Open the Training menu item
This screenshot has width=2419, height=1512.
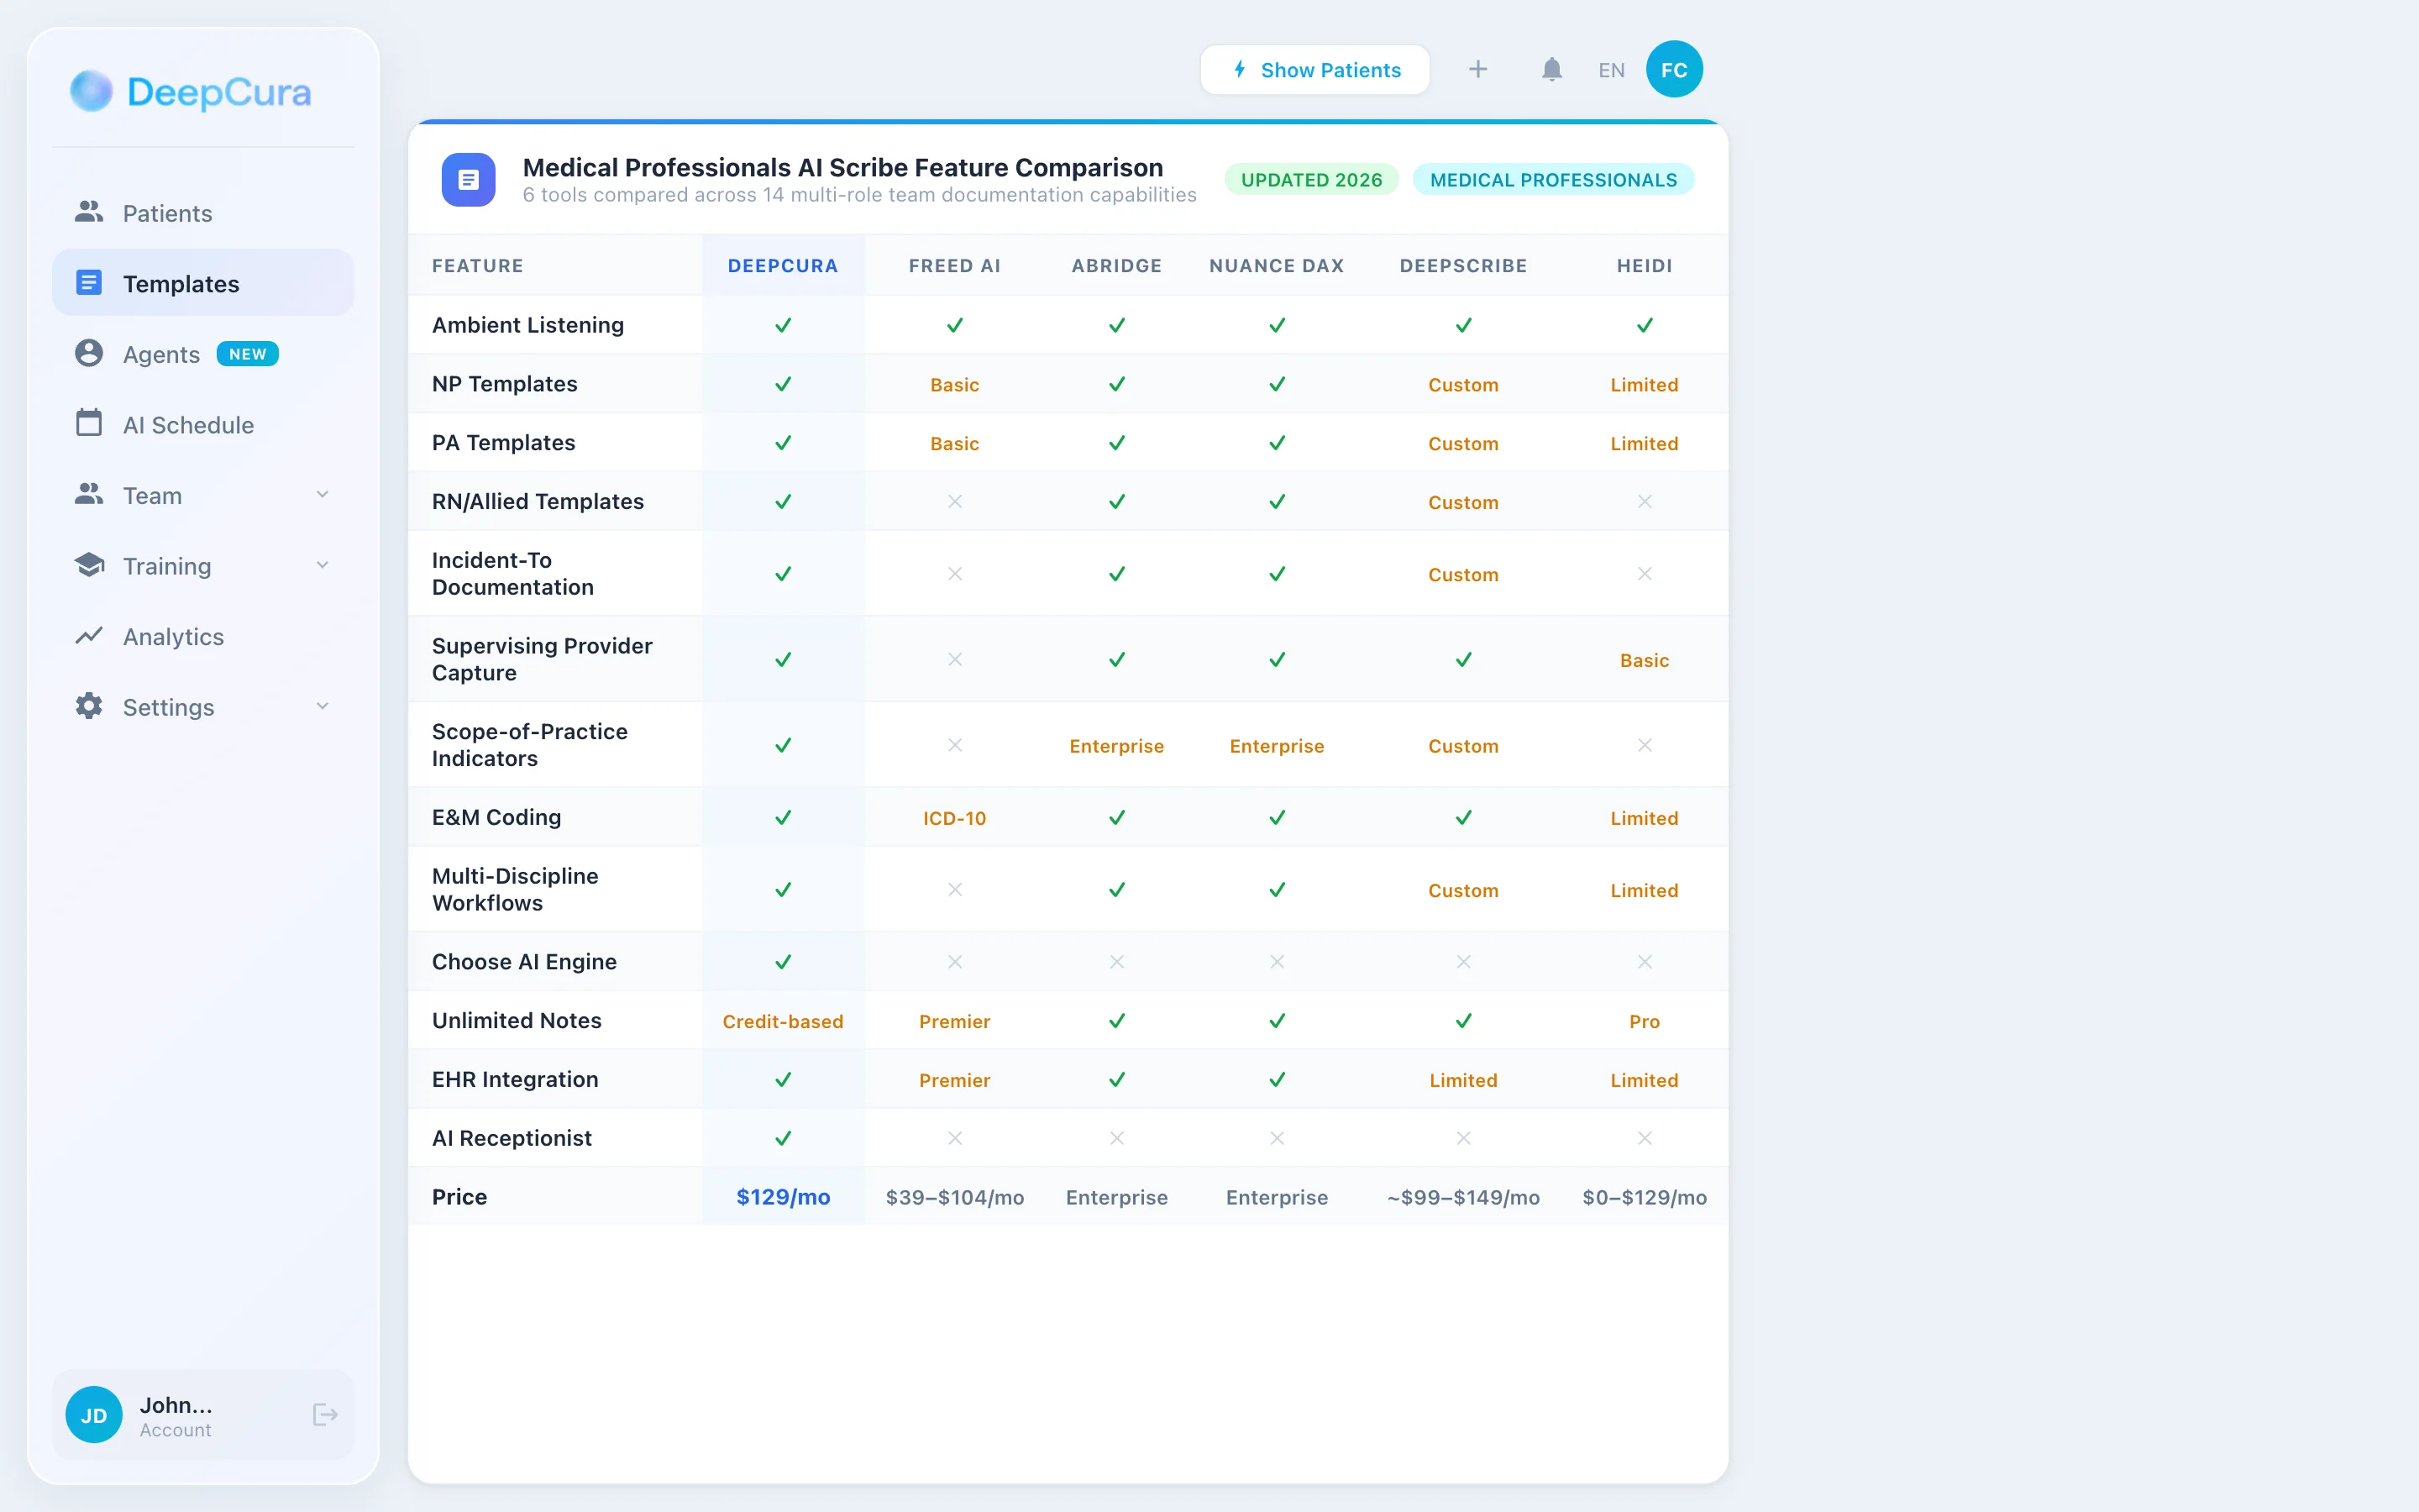click(167, 566)
